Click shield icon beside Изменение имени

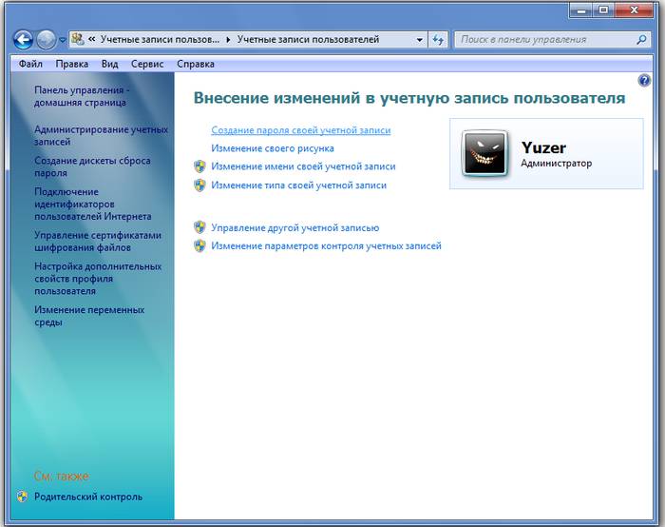(x=199, y=166)
